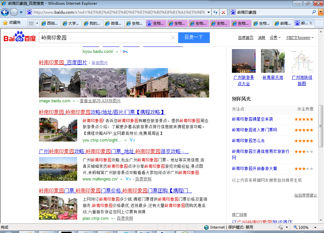The width and height of the screenshot is (324, 233).
Task: Expand the zoom level 100% dropdown
Action: pos(315,227)
